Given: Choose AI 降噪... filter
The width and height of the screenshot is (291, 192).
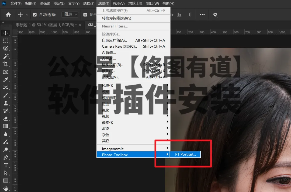Looking at the screenshot, I should (133, 53).
